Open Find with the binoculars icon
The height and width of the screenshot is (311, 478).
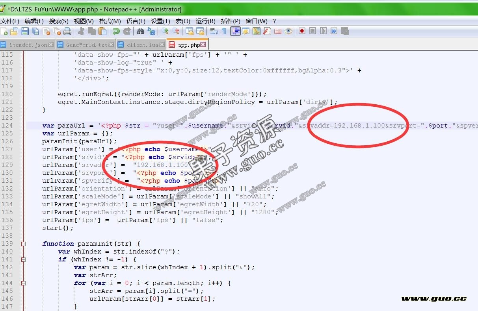tap(140, 31)
